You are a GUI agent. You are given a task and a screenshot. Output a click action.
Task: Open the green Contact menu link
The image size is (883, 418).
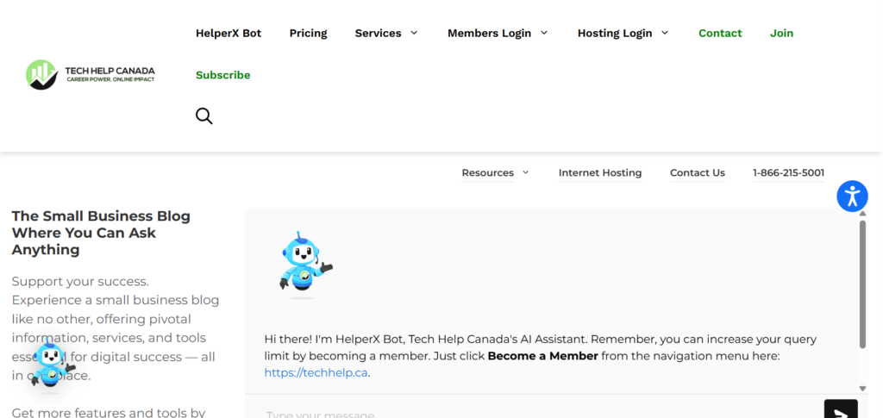(720, 34)
